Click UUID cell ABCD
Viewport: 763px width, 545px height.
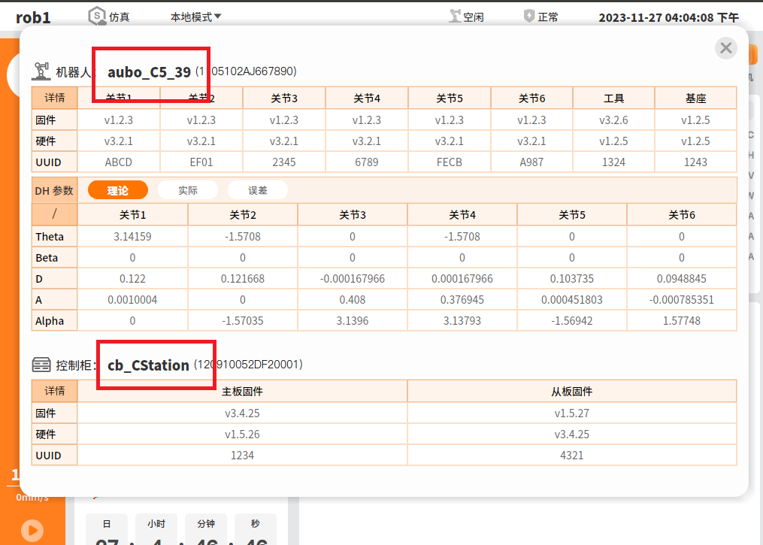pos(119,162)
